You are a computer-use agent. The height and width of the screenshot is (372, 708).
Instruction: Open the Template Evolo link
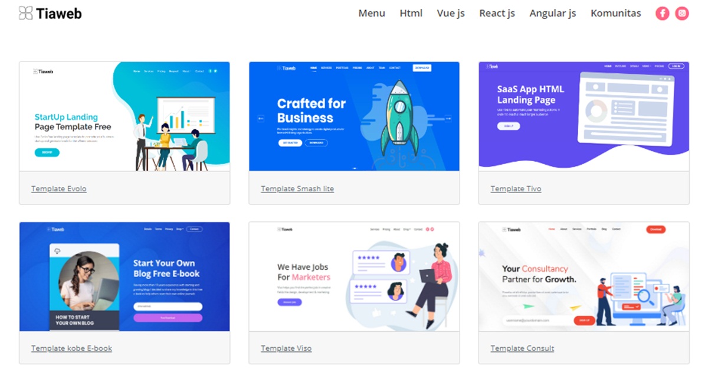tap(59, 189)
